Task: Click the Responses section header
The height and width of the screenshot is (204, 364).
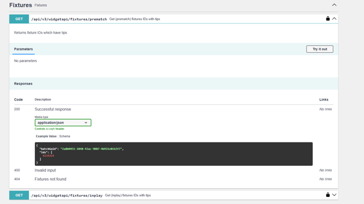Action: point(23,84)
